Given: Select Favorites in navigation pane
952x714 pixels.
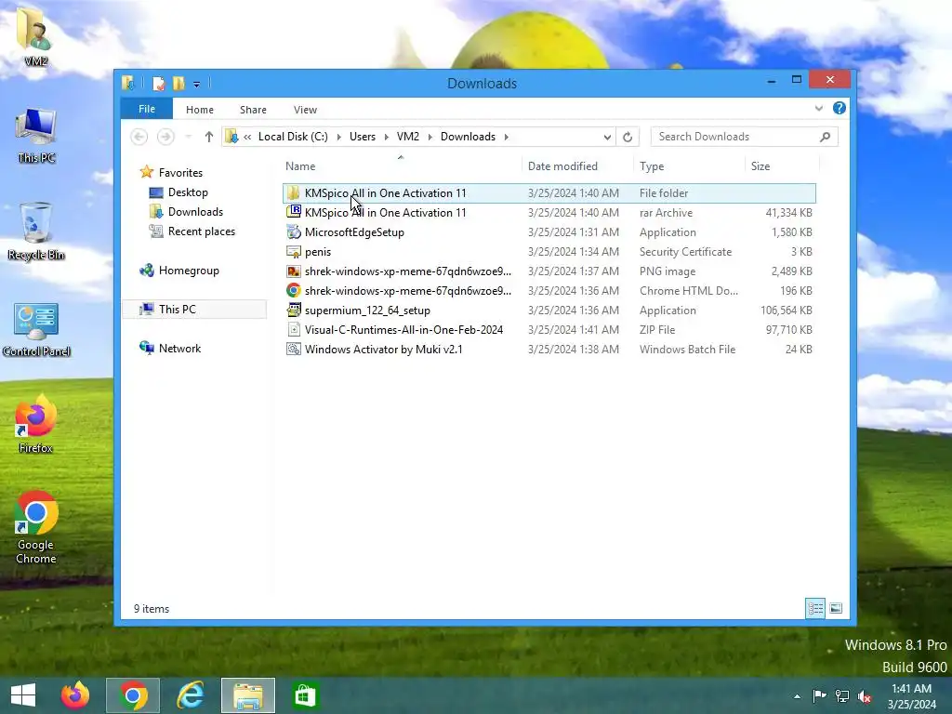Looking at the screenshot, I should [180, 172].
